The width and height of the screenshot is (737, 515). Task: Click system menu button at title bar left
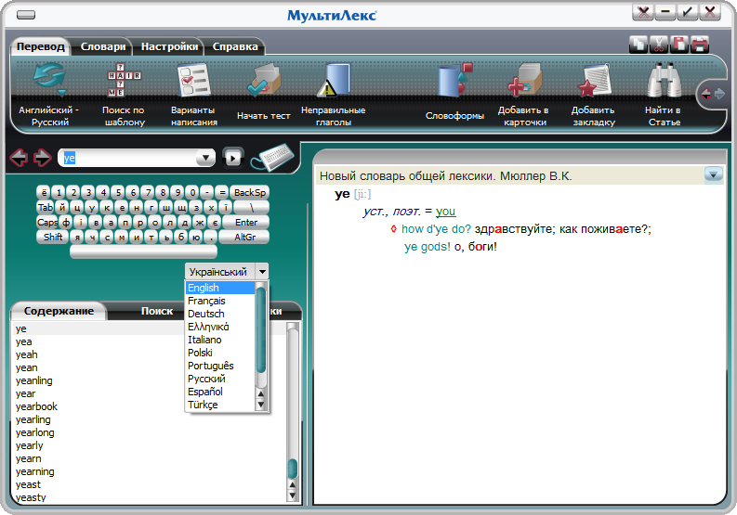(26, 15)
